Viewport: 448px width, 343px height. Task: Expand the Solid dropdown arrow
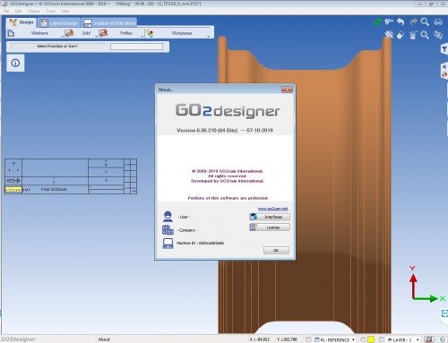[97, 37]
